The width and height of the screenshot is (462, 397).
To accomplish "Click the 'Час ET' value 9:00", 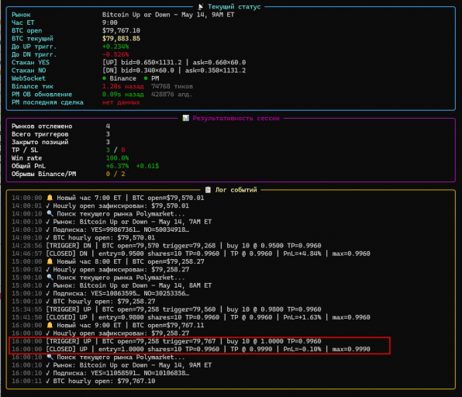I will pos(109,22).
